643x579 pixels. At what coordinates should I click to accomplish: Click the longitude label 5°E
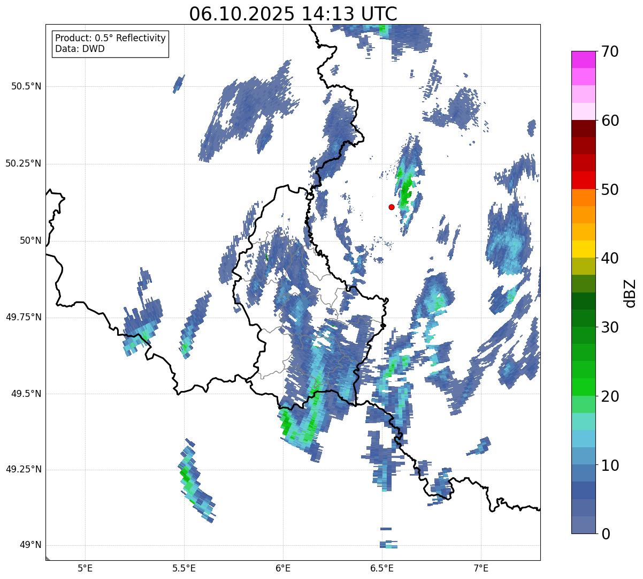point(85,568)
